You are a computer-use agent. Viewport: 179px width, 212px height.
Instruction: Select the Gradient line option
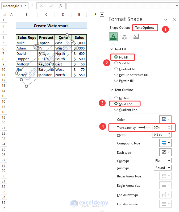click(x=126, y=110)
